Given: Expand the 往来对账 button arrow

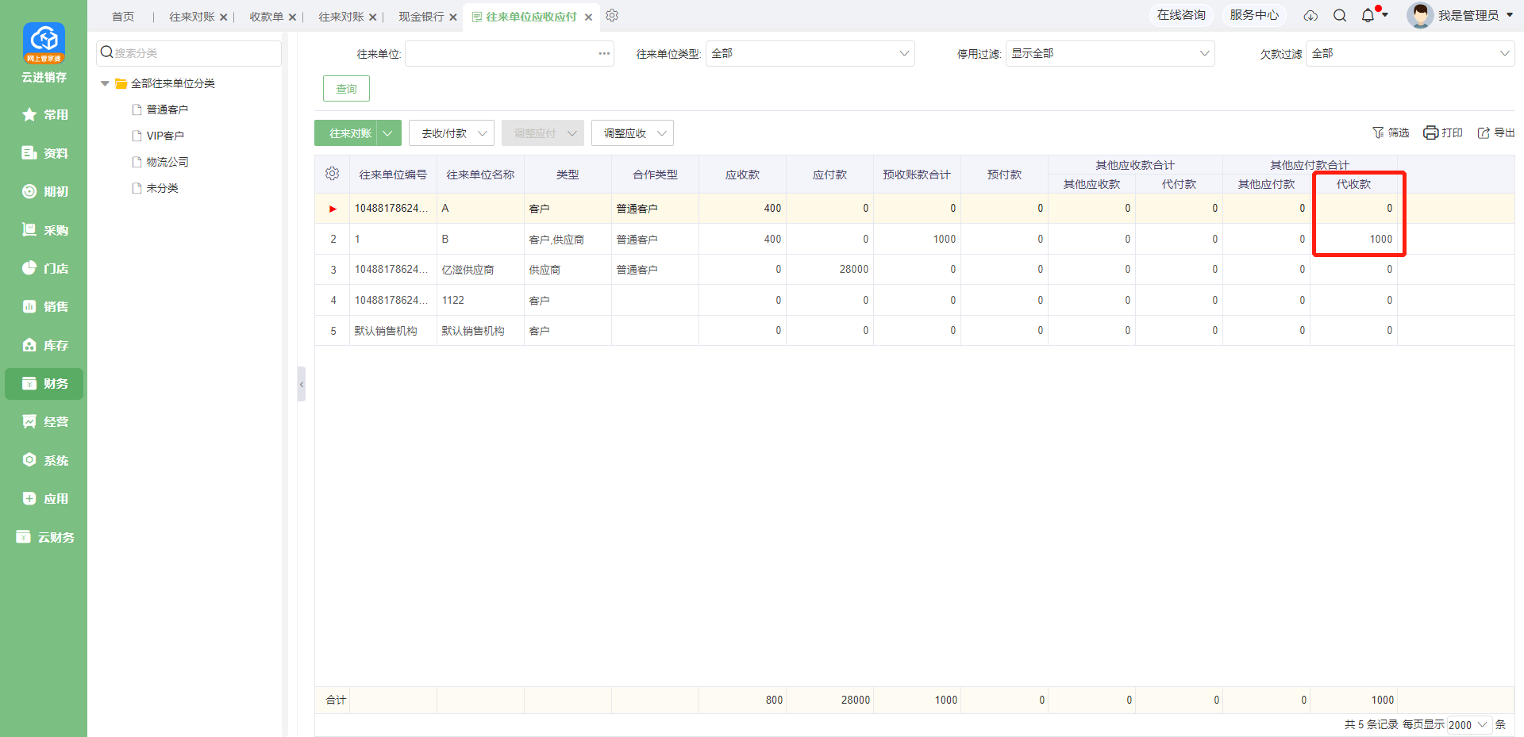Looking at the screenshot, I should coord(388,133).
